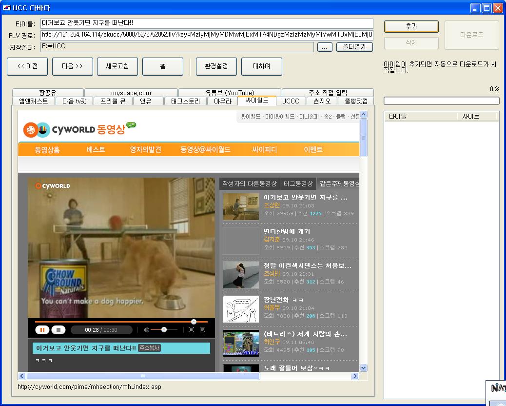
Task: Open 싸이피디 in the navigation bar
Action: [265, 149]
